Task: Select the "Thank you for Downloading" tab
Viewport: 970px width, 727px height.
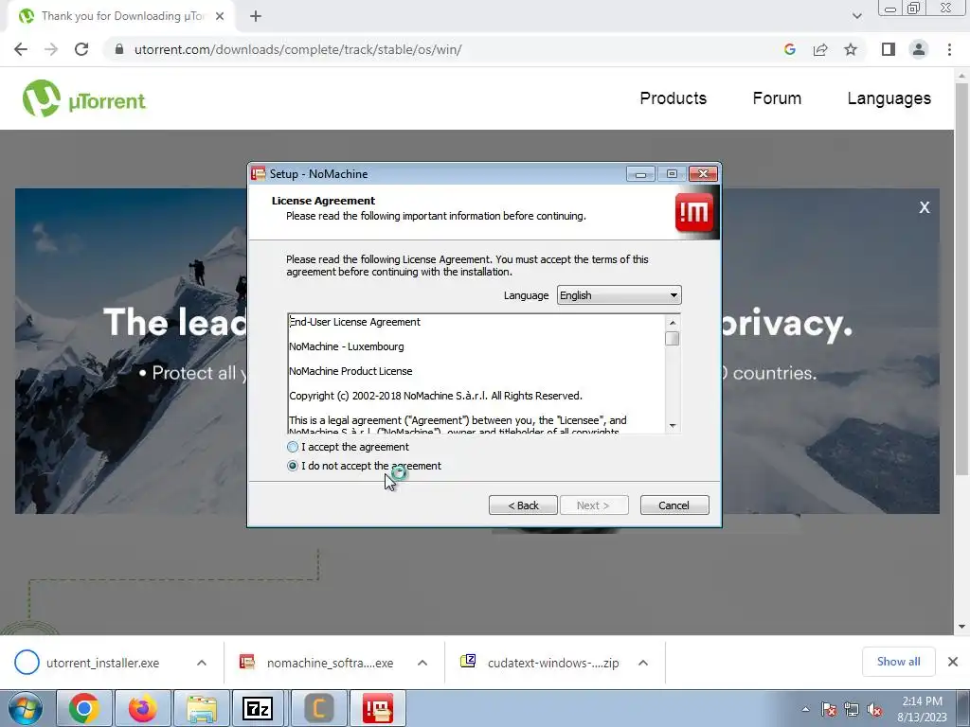Action: click(122, 16)
